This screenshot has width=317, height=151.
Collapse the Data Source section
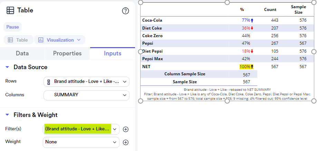tap(8, 67)
